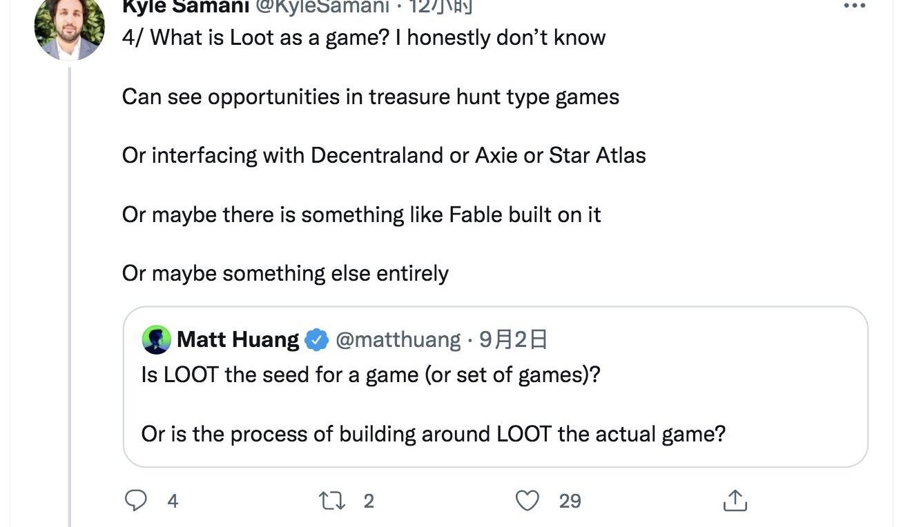The height and width of the screenshot is (527, 910).
Task: Retweet this Kyle Samani tweet
Action: pos(332,501)
